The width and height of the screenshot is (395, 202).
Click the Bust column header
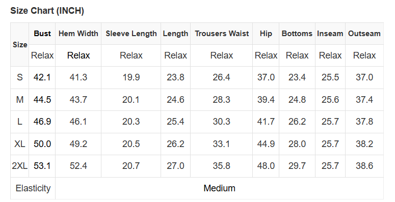42,34
